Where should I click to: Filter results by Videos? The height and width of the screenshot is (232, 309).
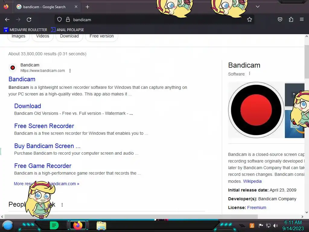tap(43, 36)
